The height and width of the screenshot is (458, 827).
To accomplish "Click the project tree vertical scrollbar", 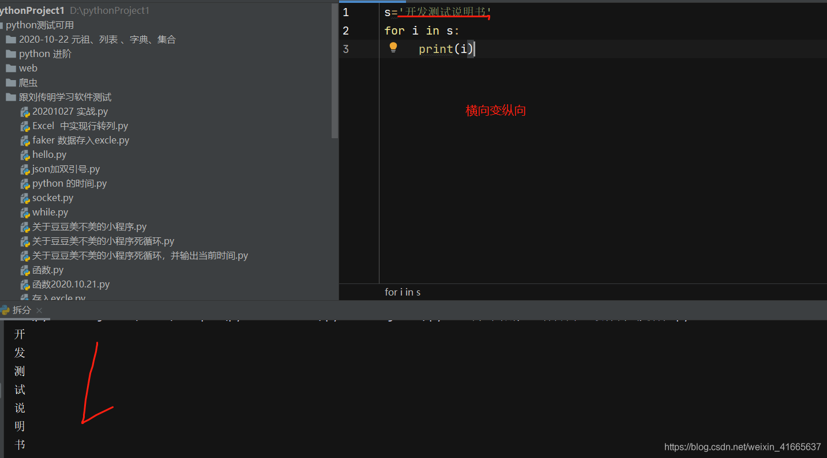I will [x=335, y=71].
